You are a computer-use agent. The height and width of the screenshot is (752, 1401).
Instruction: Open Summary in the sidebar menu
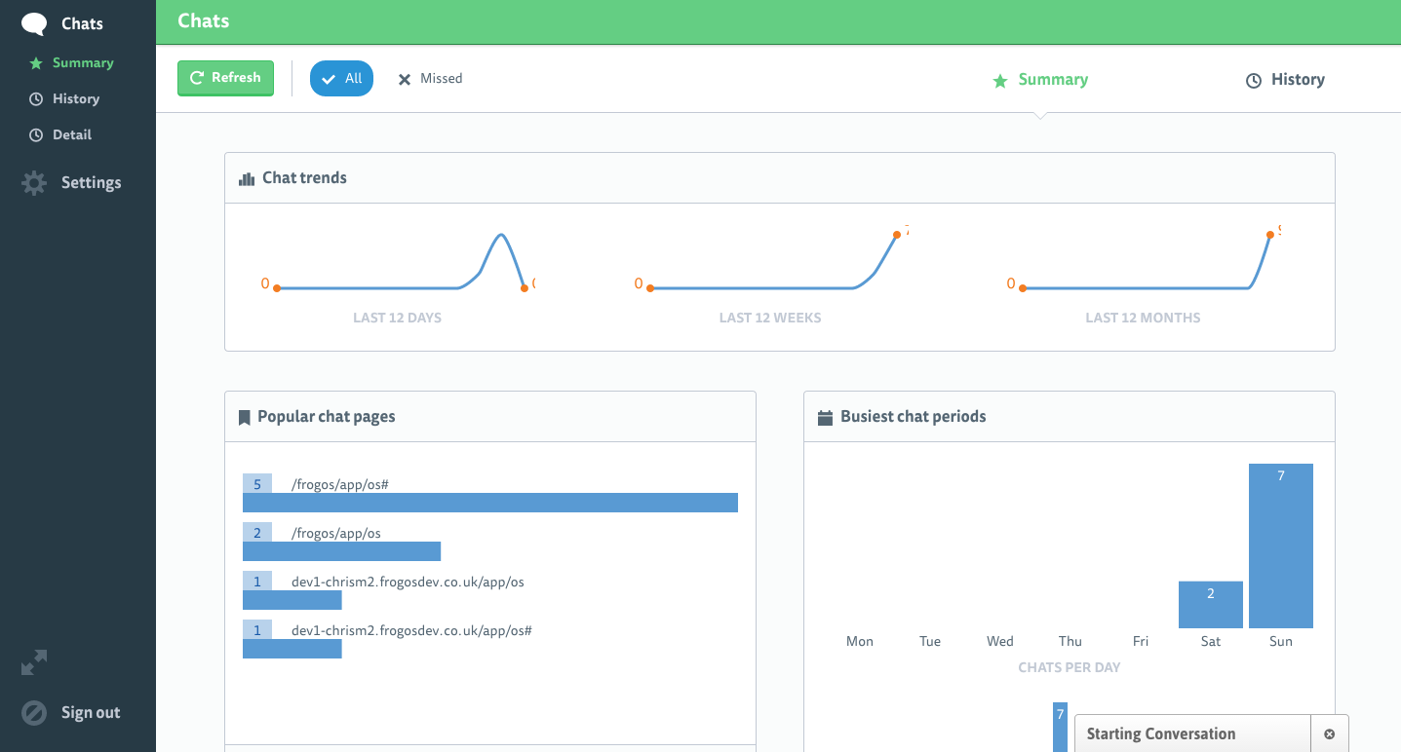[83, 63]
